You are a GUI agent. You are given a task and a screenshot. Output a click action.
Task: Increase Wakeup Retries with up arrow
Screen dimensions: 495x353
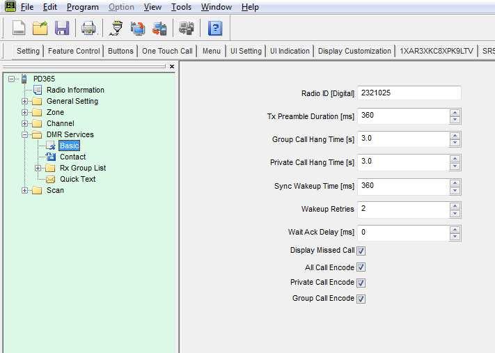[x=455, y=206]
